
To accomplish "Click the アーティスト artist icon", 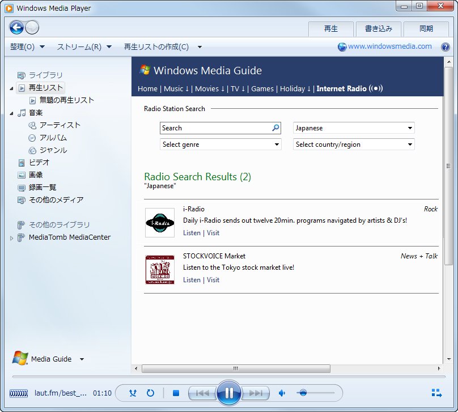I will click(32, 125).
